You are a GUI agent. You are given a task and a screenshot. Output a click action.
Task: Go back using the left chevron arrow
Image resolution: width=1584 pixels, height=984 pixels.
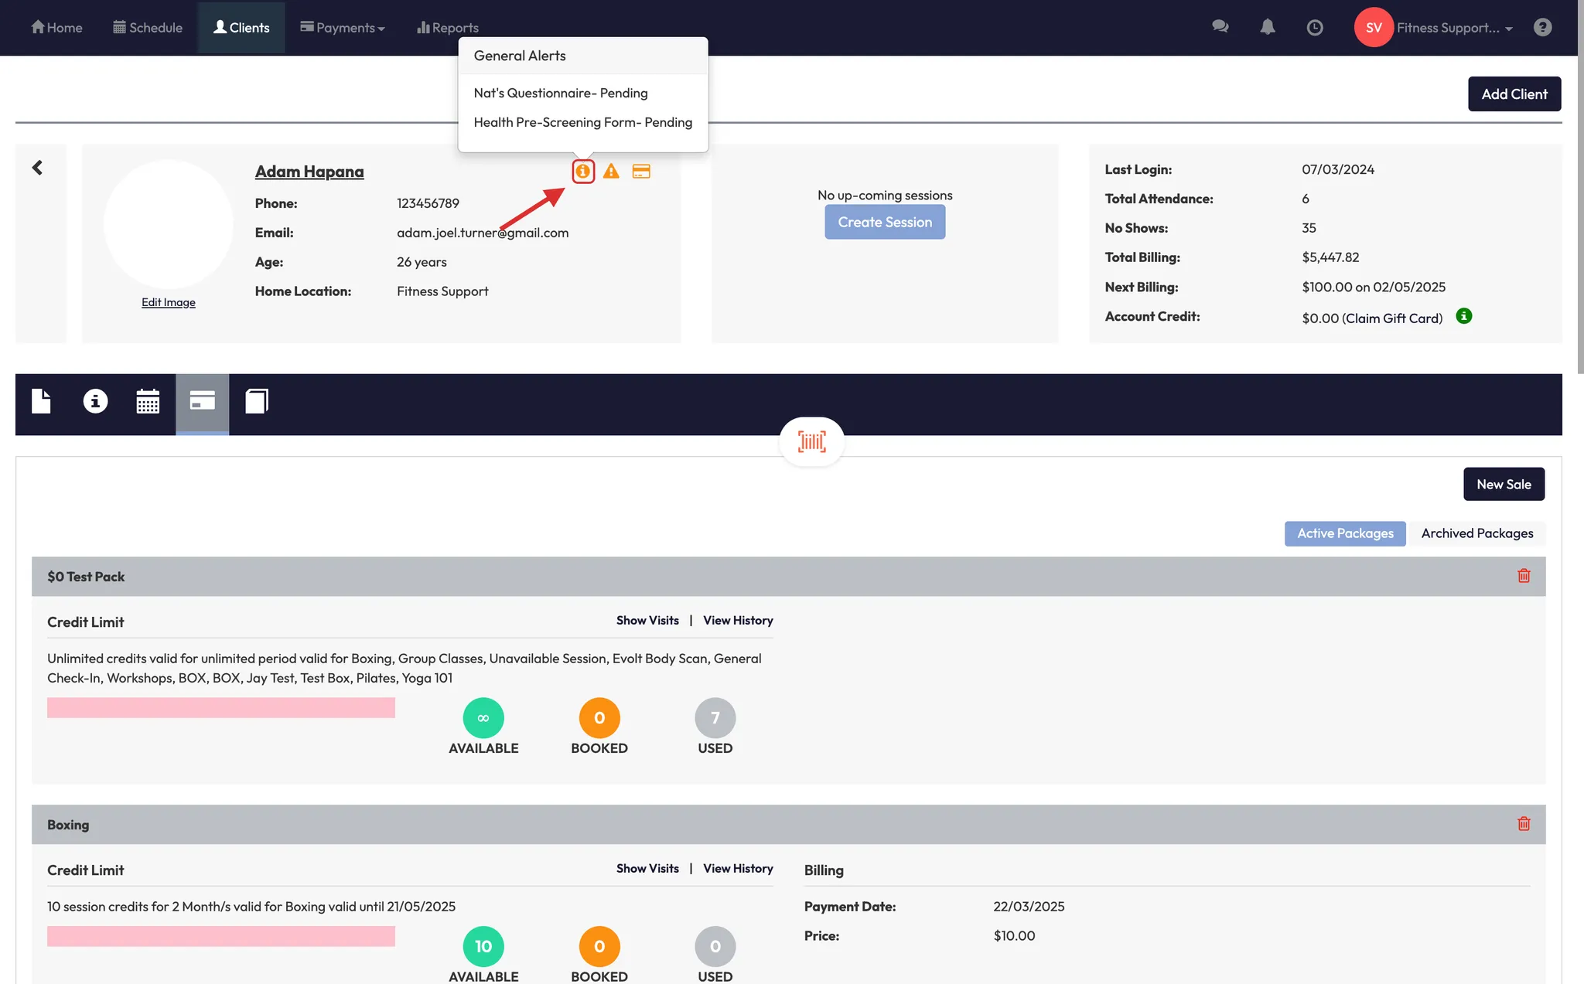37,168
